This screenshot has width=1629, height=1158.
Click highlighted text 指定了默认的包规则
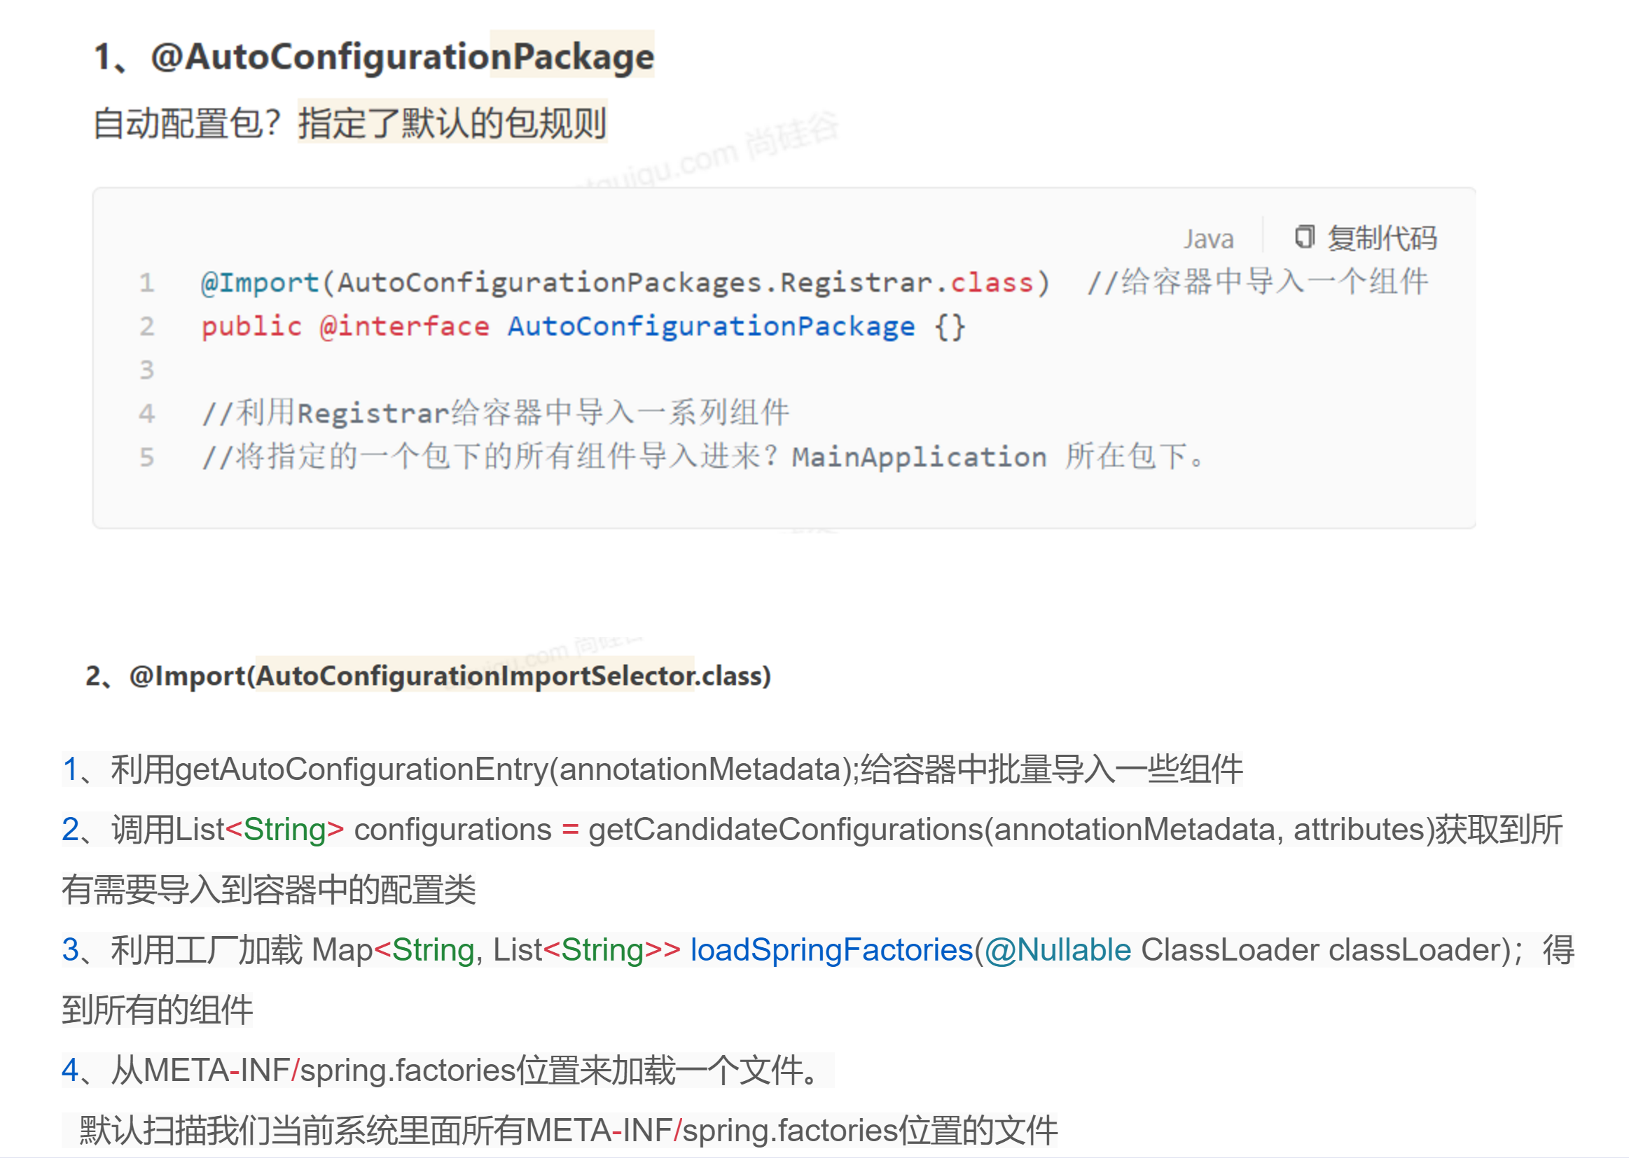(x=452, y=123)
